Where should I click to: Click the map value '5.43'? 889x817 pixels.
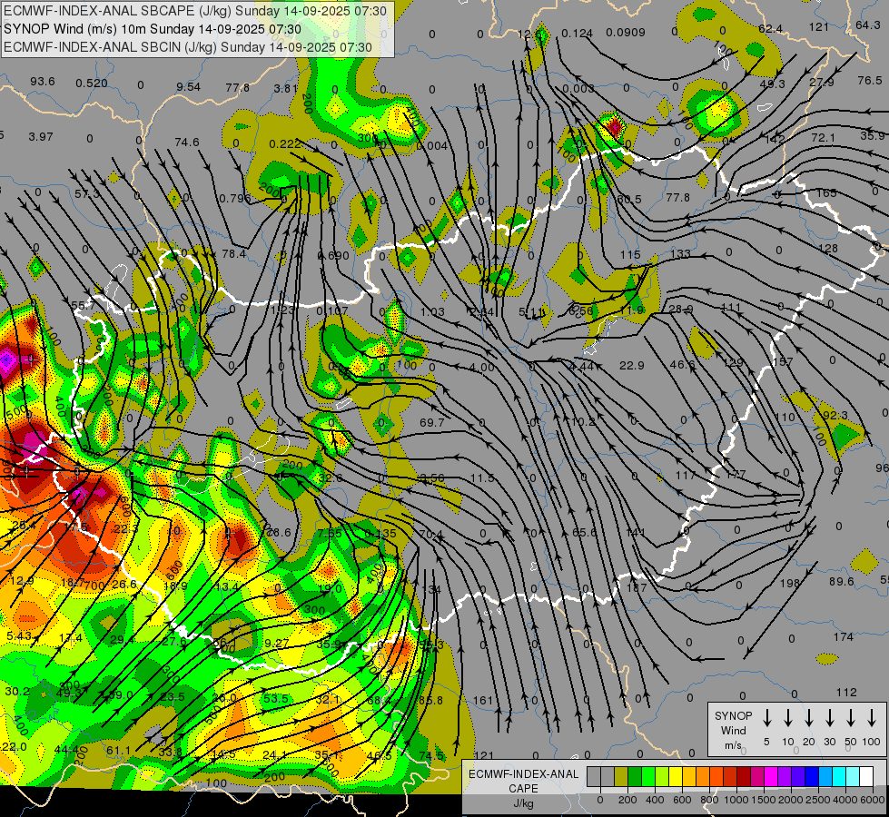(x=19, y=636)
